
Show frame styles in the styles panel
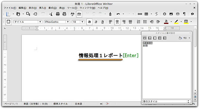pos(155,38)
